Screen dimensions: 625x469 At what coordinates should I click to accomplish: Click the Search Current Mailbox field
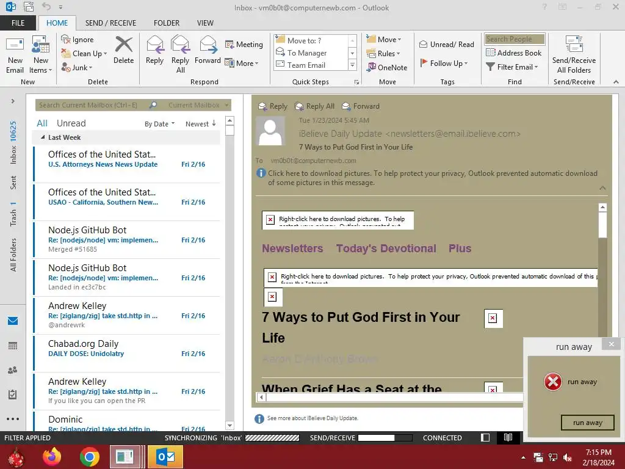tap(92, 105)
